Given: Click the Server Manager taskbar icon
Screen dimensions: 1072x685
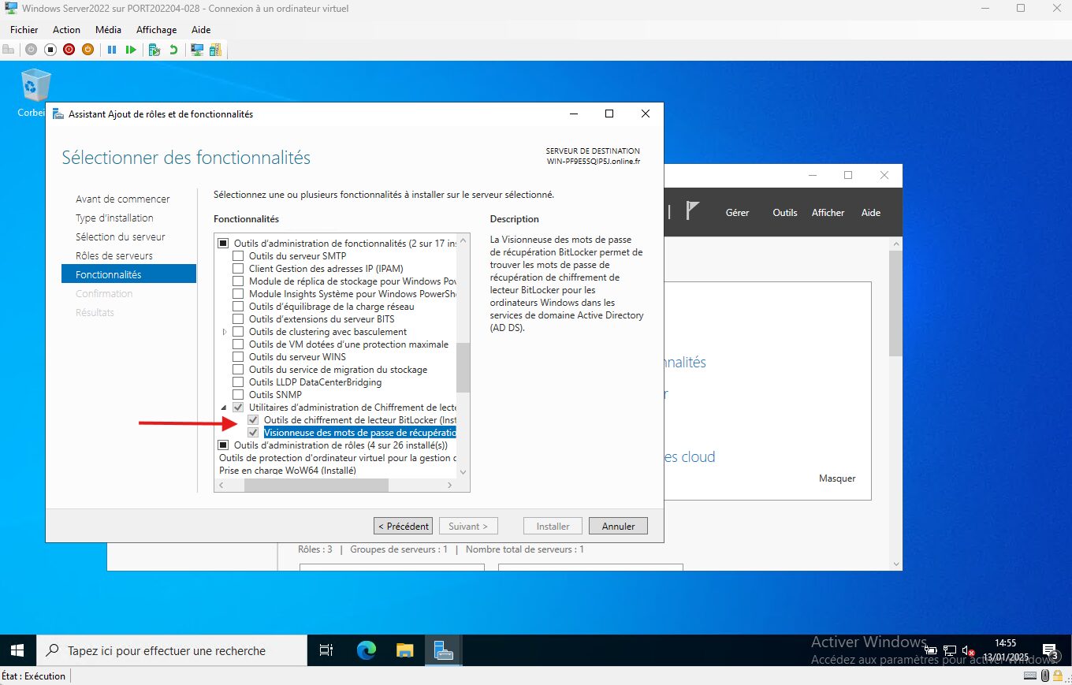Looking at the screenshot, I should (443, 650).
